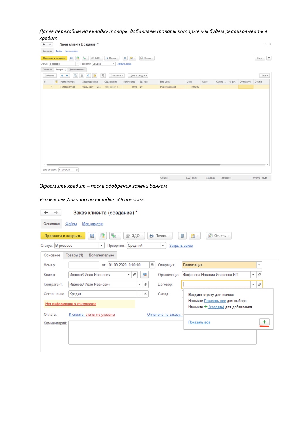Click the open-form icon of the Соглашение field
The image size is (300, 425).
coord(146,294)
